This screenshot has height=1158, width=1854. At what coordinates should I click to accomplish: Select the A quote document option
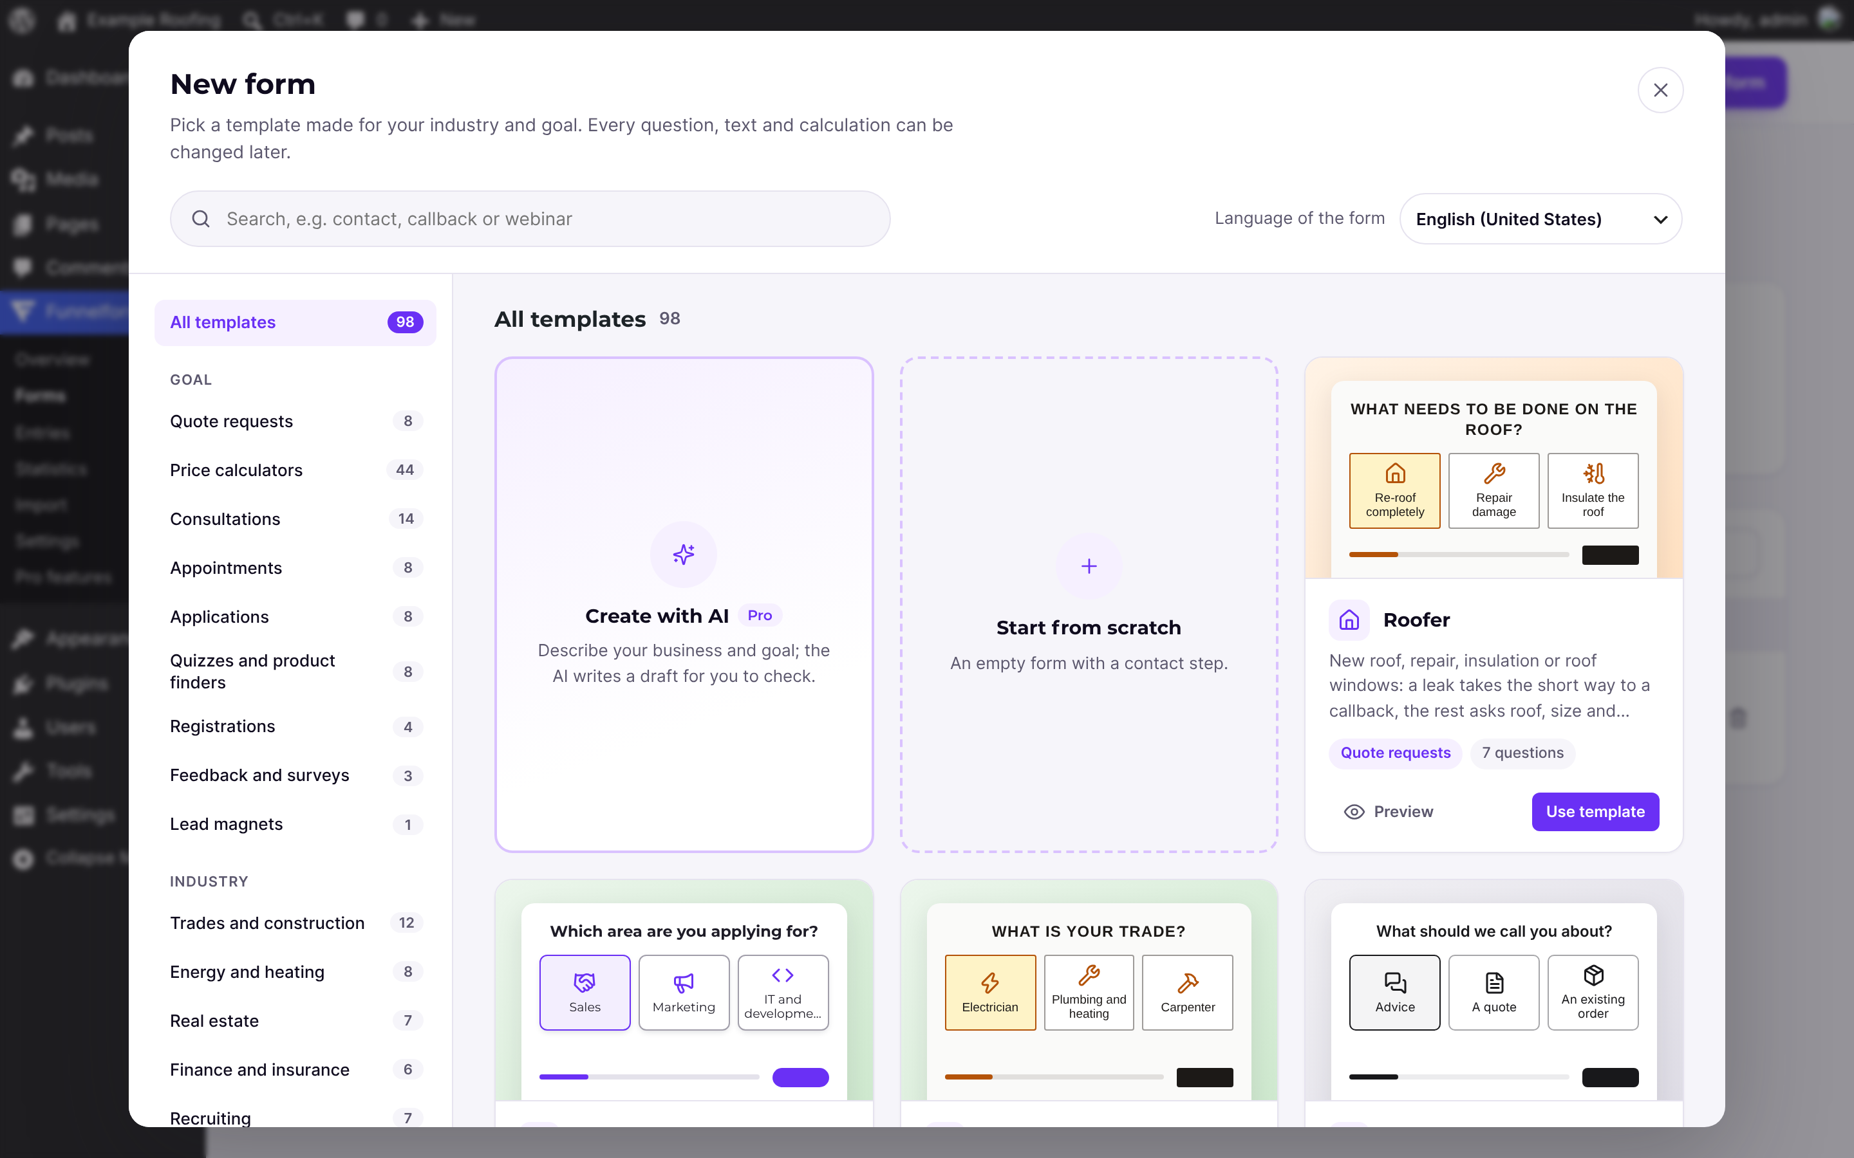pos(1493,993)
